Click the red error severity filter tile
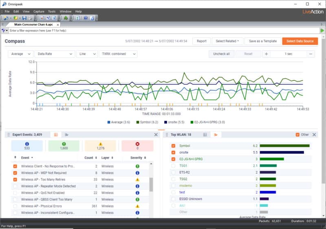The image size is (326, 229). [x=137, y=146]
